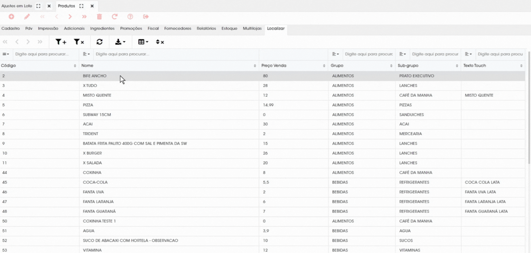Screen dimensions: 531x253
Task: Open the column chooser grid dropdown
Action: (x=143, y=42)
